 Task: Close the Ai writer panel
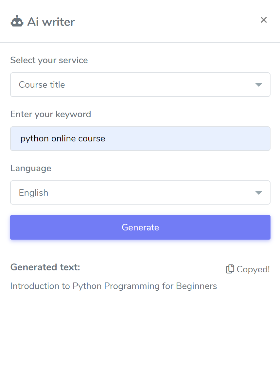pos(264,20)
